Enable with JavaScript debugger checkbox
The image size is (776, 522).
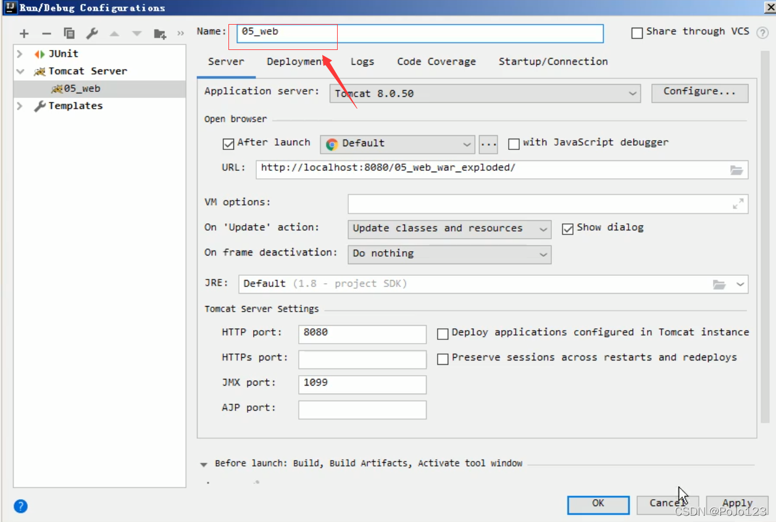tap(514, 144)
